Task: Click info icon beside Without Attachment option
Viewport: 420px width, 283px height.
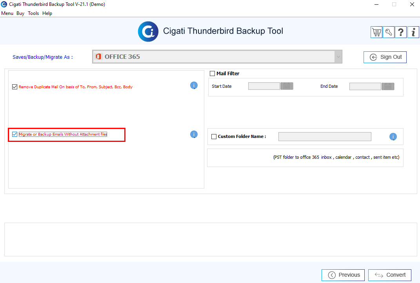Action: pos(194,134)
